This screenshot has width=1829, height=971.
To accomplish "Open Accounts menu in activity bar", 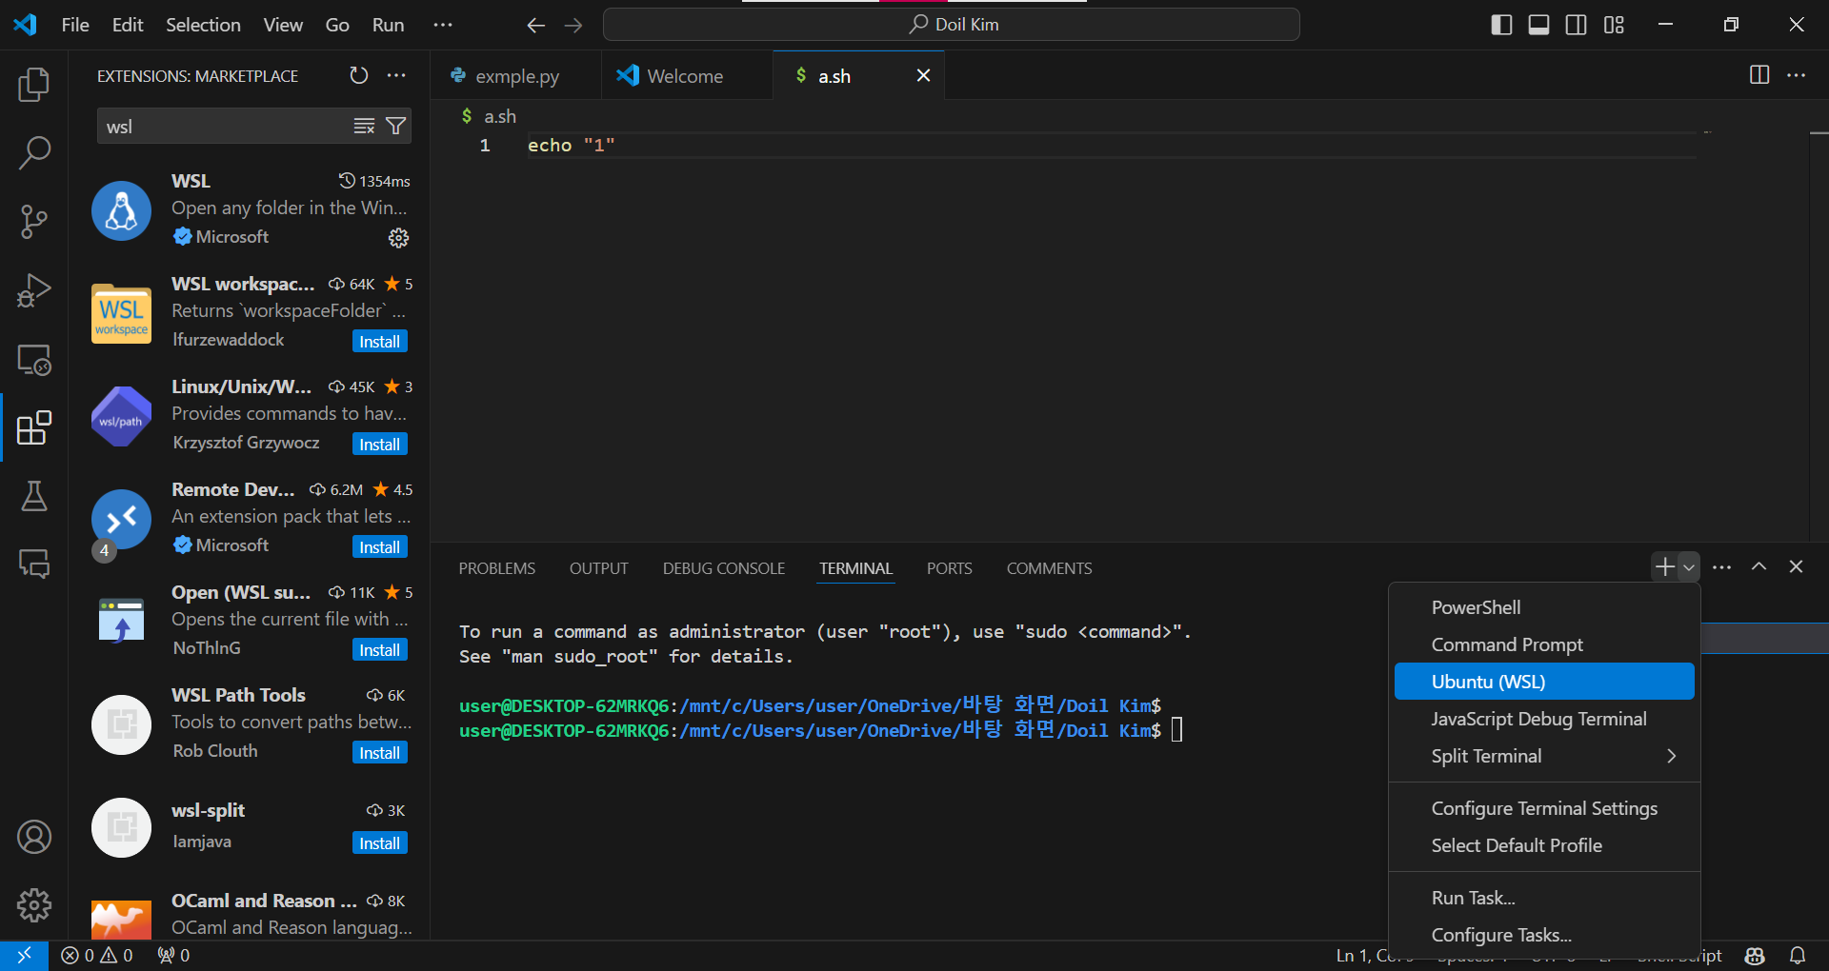I will coord(34,837).
